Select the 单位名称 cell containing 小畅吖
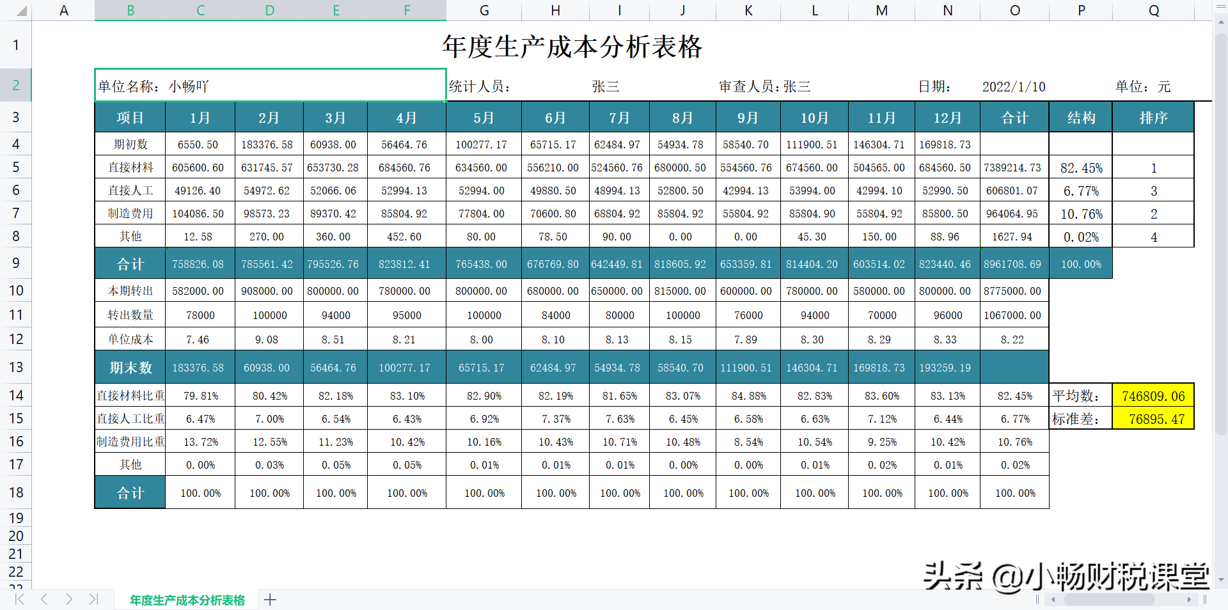The width and height of the screenshot is (1228, 610). tap(269, 86)
